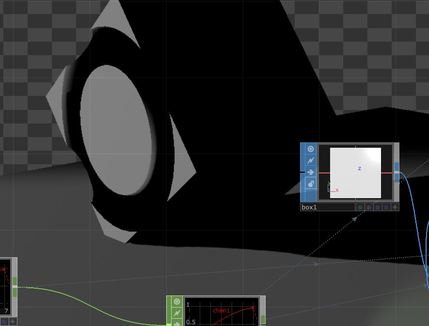Toggle viewer active flag on the chan1 node
Image resolution: width=429 pixels, height=326 pixels.
tap(177, 301)
